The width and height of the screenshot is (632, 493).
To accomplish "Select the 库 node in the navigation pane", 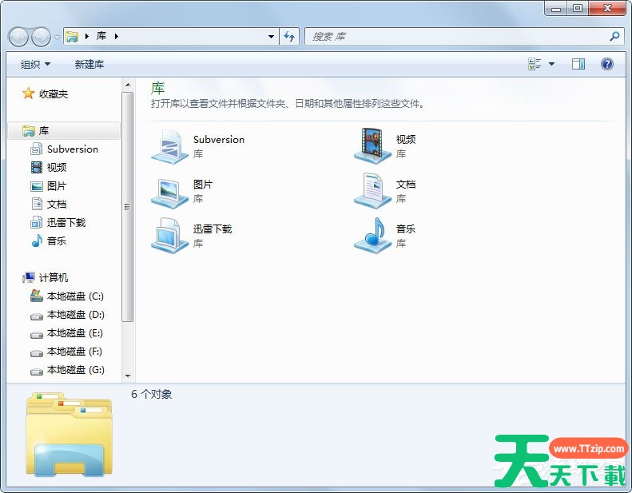I will (x=64, y=130).
